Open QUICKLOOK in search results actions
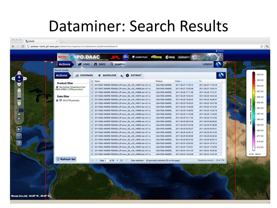 (x=107, y=75)
